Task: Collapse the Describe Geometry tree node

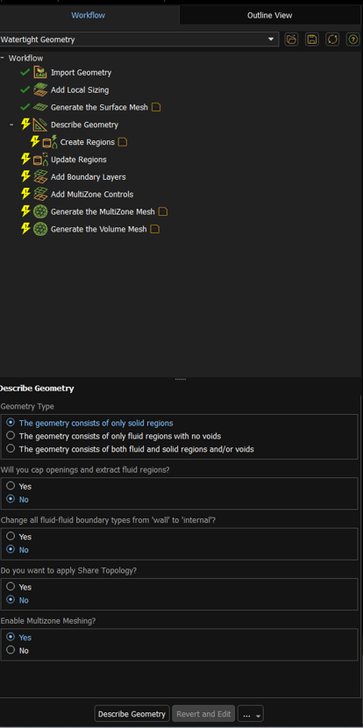Action: click(x=12, y=125)
